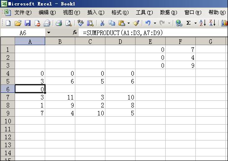The width and height of the screenshot is (228, 161).
Task: Open the Paste options dropdown arrow
Action: click(128, 23)
